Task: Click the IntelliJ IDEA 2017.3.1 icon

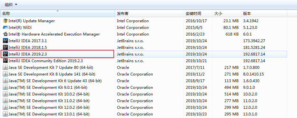Action: pos(5,41)
